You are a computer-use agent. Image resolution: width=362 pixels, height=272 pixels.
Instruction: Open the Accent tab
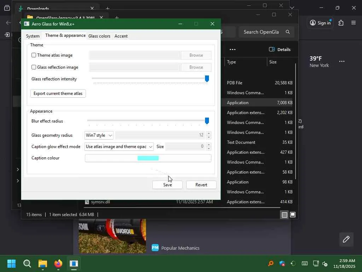[121, 36]
